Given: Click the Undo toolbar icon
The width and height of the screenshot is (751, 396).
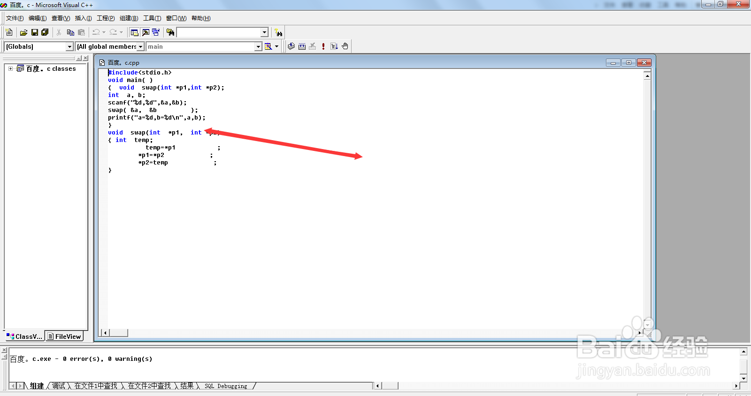Looking at the screenshot, I should [96, 32].
